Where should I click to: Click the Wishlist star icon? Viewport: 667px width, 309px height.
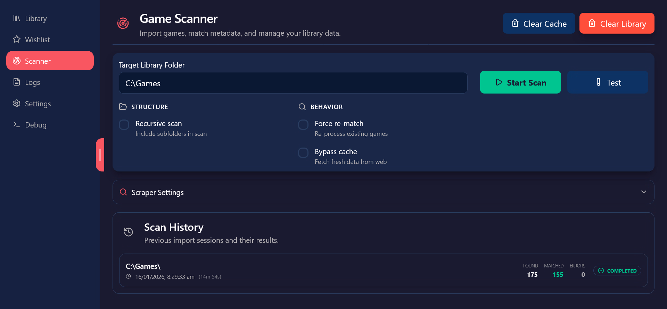pos(16,39)
